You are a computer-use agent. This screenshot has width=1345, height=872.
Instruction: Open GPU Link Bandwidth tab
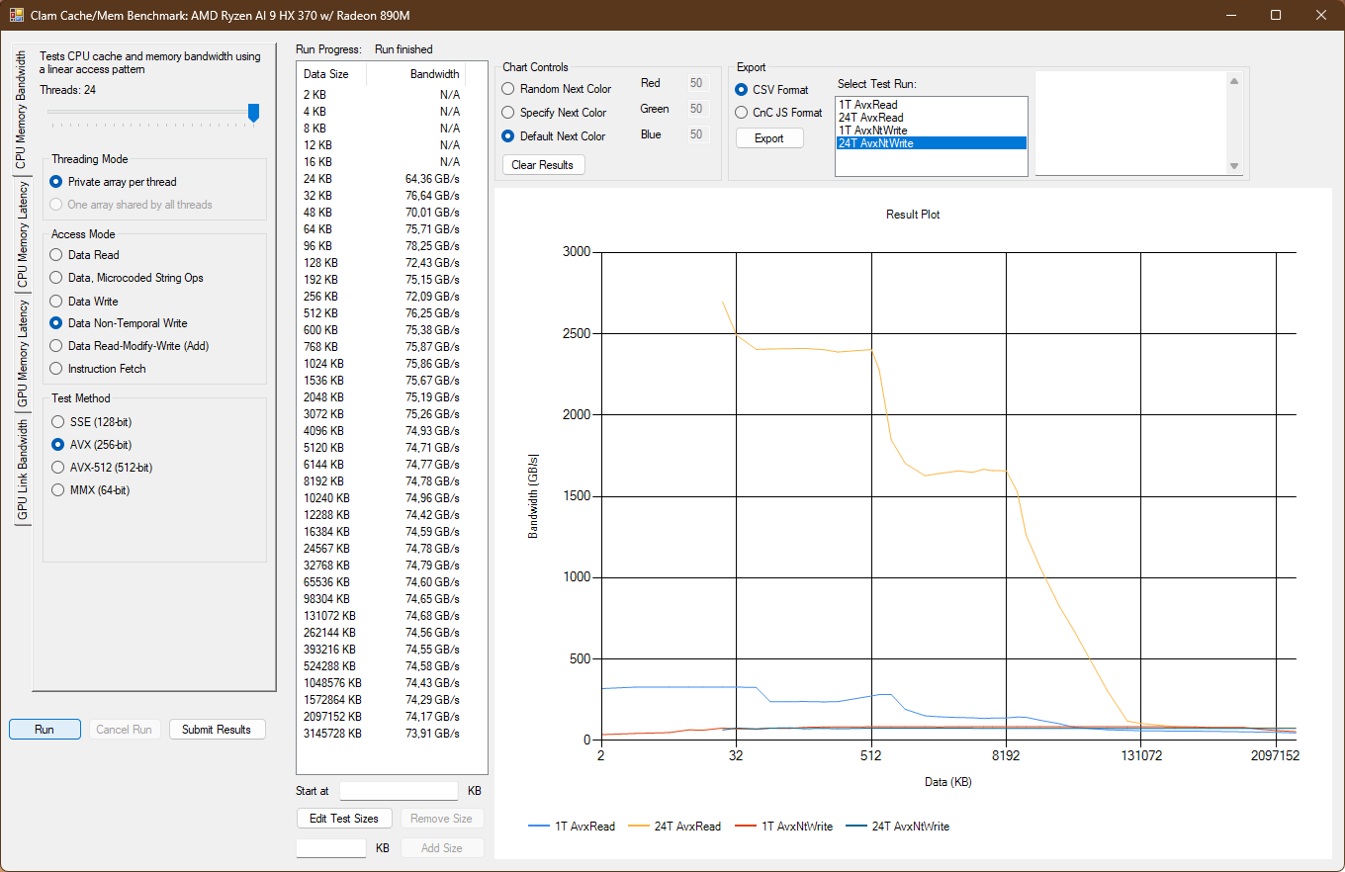point(22,469)
